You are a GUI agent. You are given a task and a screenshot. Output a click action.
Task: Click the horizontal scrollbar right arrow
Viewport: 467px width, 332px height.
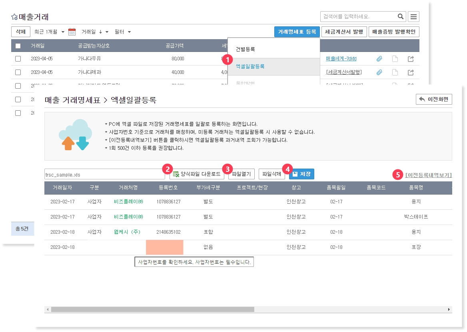[x=449, y=309]
